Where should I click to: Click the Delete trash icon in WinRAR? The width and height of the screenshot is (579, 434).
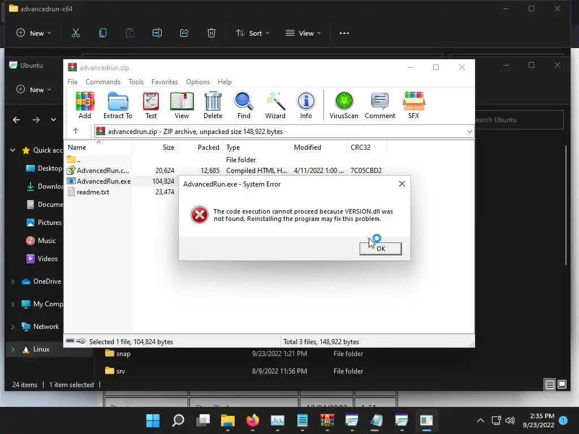point(213,105)
